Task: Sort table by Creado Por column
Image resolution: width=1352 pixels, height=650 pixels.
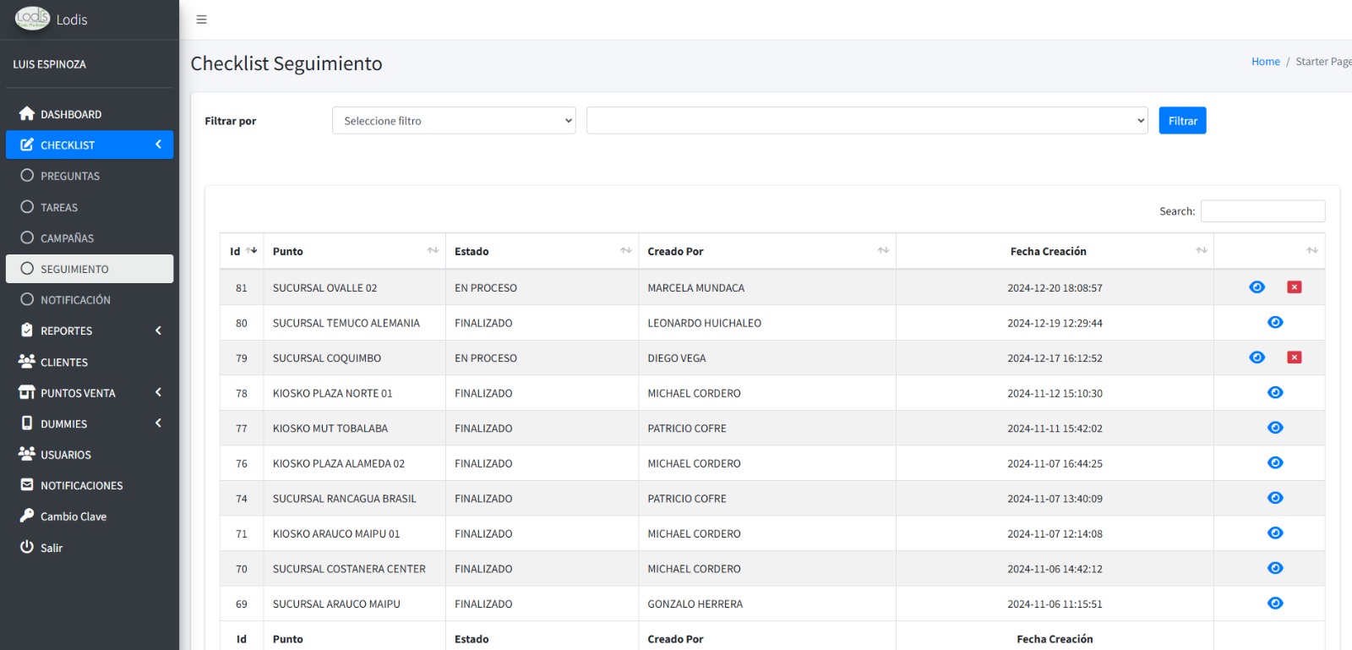Action: (x=767, y=251)
